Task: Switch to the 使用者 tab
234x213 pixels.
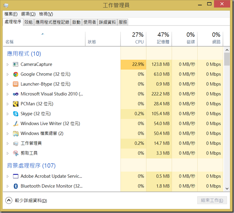Action: click(90, 22)
